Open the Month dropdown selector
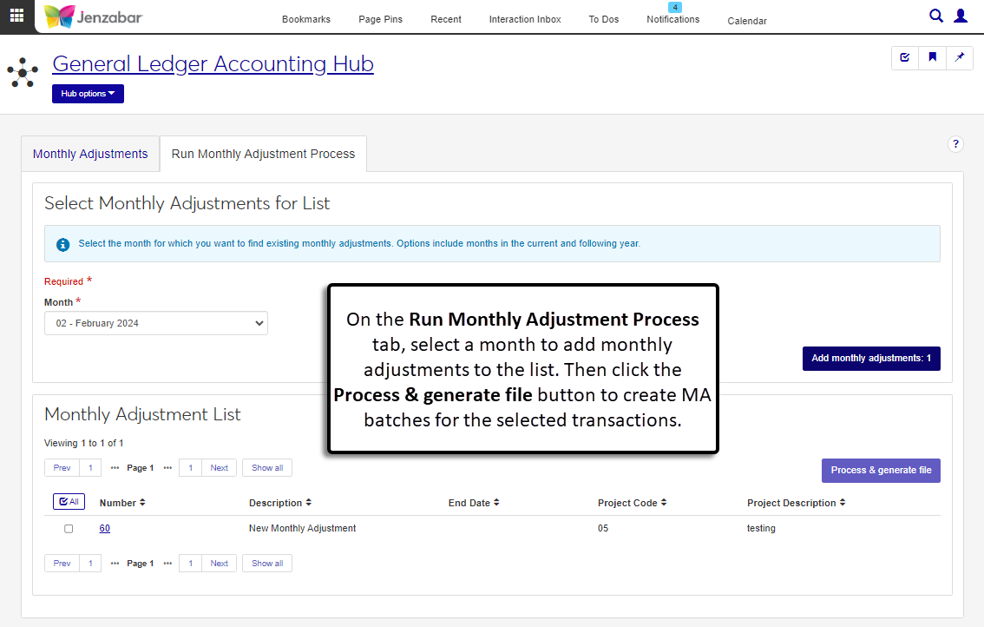 click(156, 324)
